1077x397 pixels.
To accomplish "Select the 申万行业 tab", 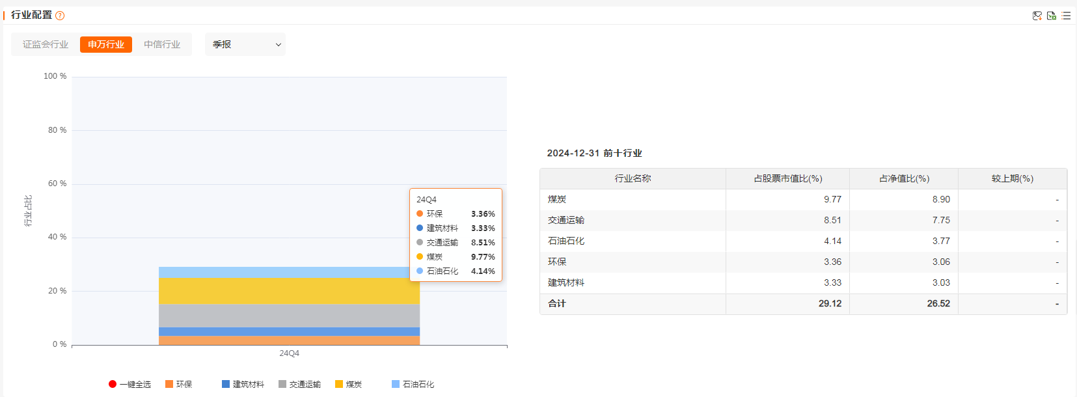I will (106, 44).
